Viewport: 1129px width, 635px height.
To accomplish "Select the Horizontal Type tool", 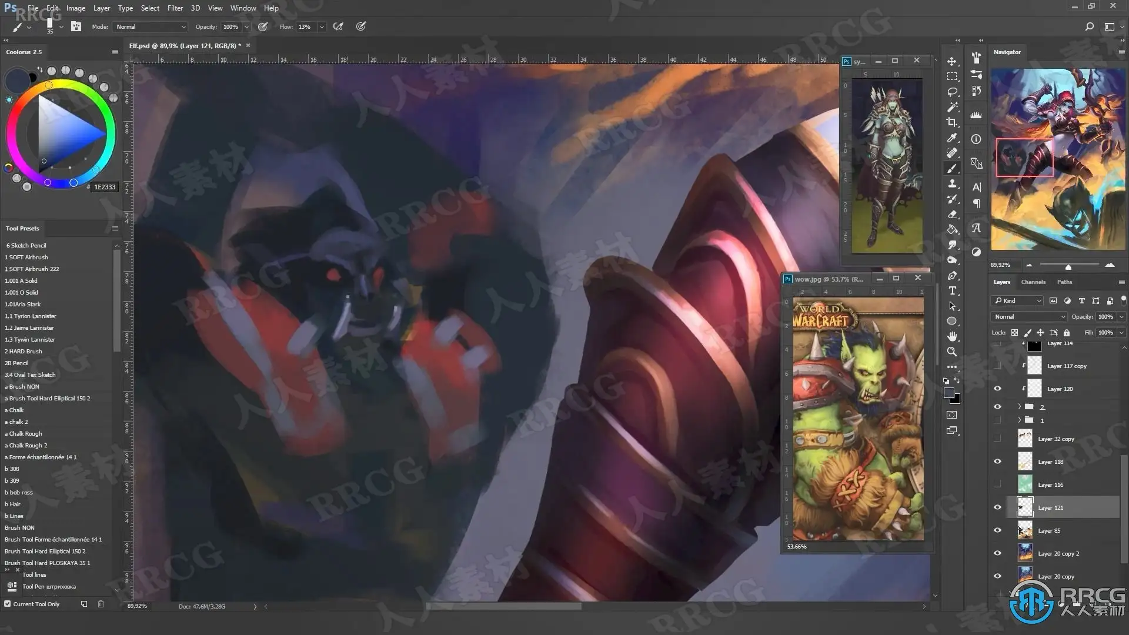I will click(952, 290).
